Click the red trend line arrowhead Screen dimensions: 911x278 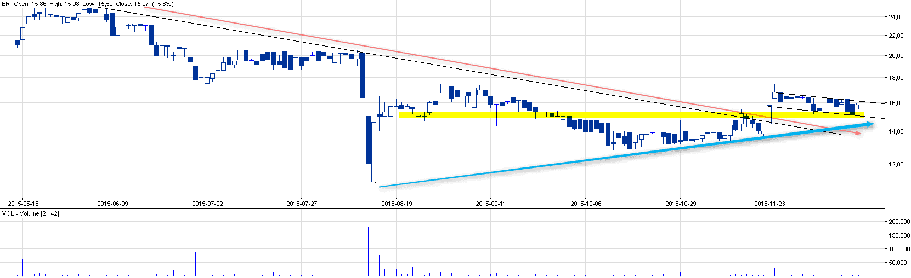857,133
